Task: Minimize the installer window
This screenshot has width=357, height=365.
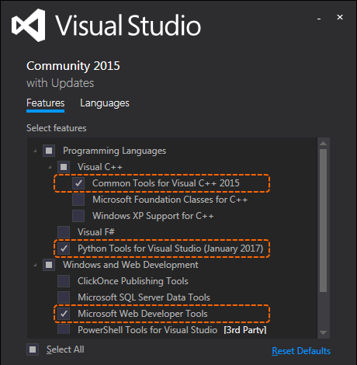Action: (x=319, y=19)
